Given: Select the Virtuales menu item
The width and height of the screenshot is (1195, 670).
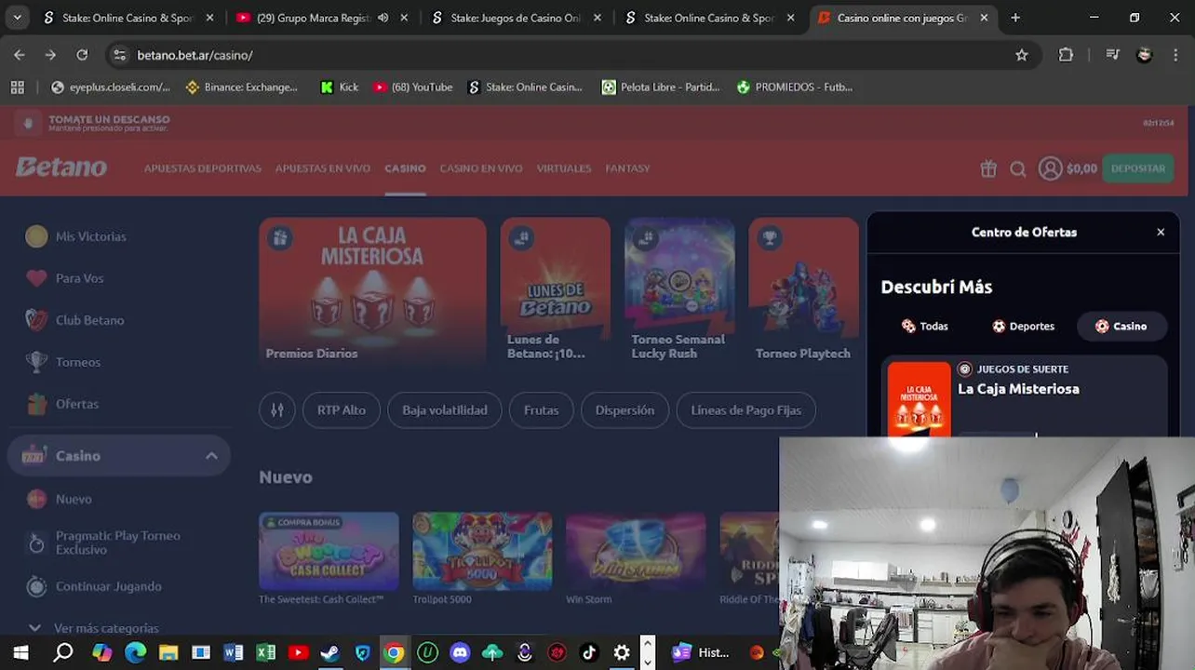Looking at the screenshot, I should pyautogui.click(x=563, y=168).
